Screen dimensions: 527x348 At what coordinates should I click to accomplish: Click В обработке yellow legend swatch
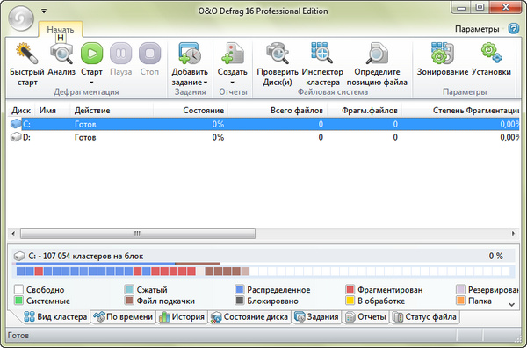click(x=350, y=301)
